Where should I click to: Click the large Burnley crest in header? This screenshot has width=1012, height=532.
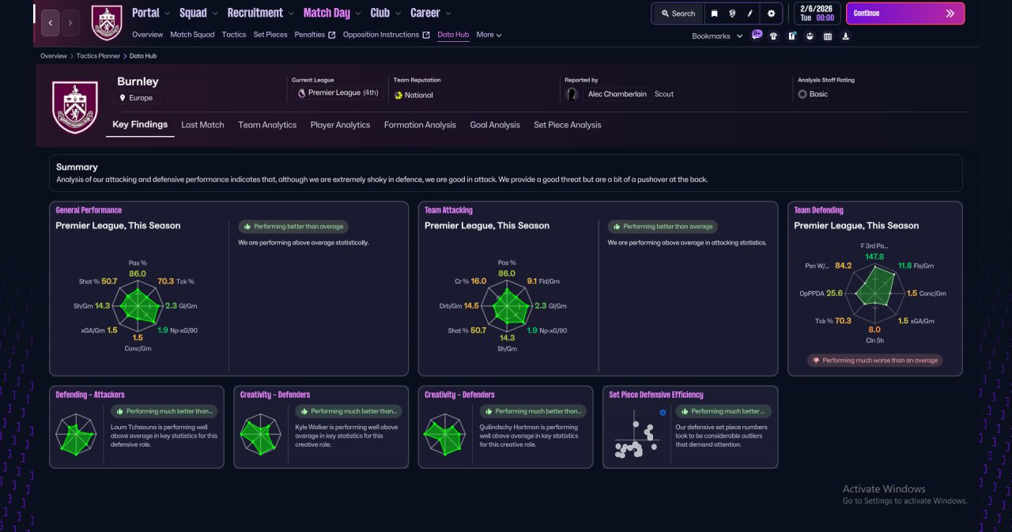click(75, 107)
